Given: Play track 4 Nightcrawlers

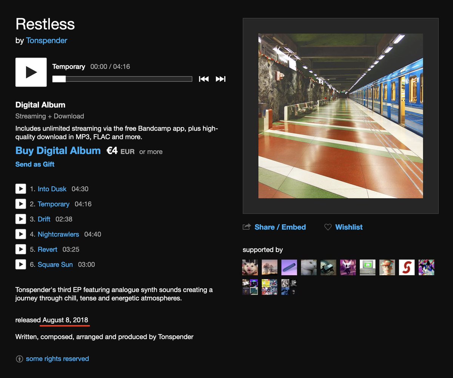Looking at the screenshot, I should 20,234.
